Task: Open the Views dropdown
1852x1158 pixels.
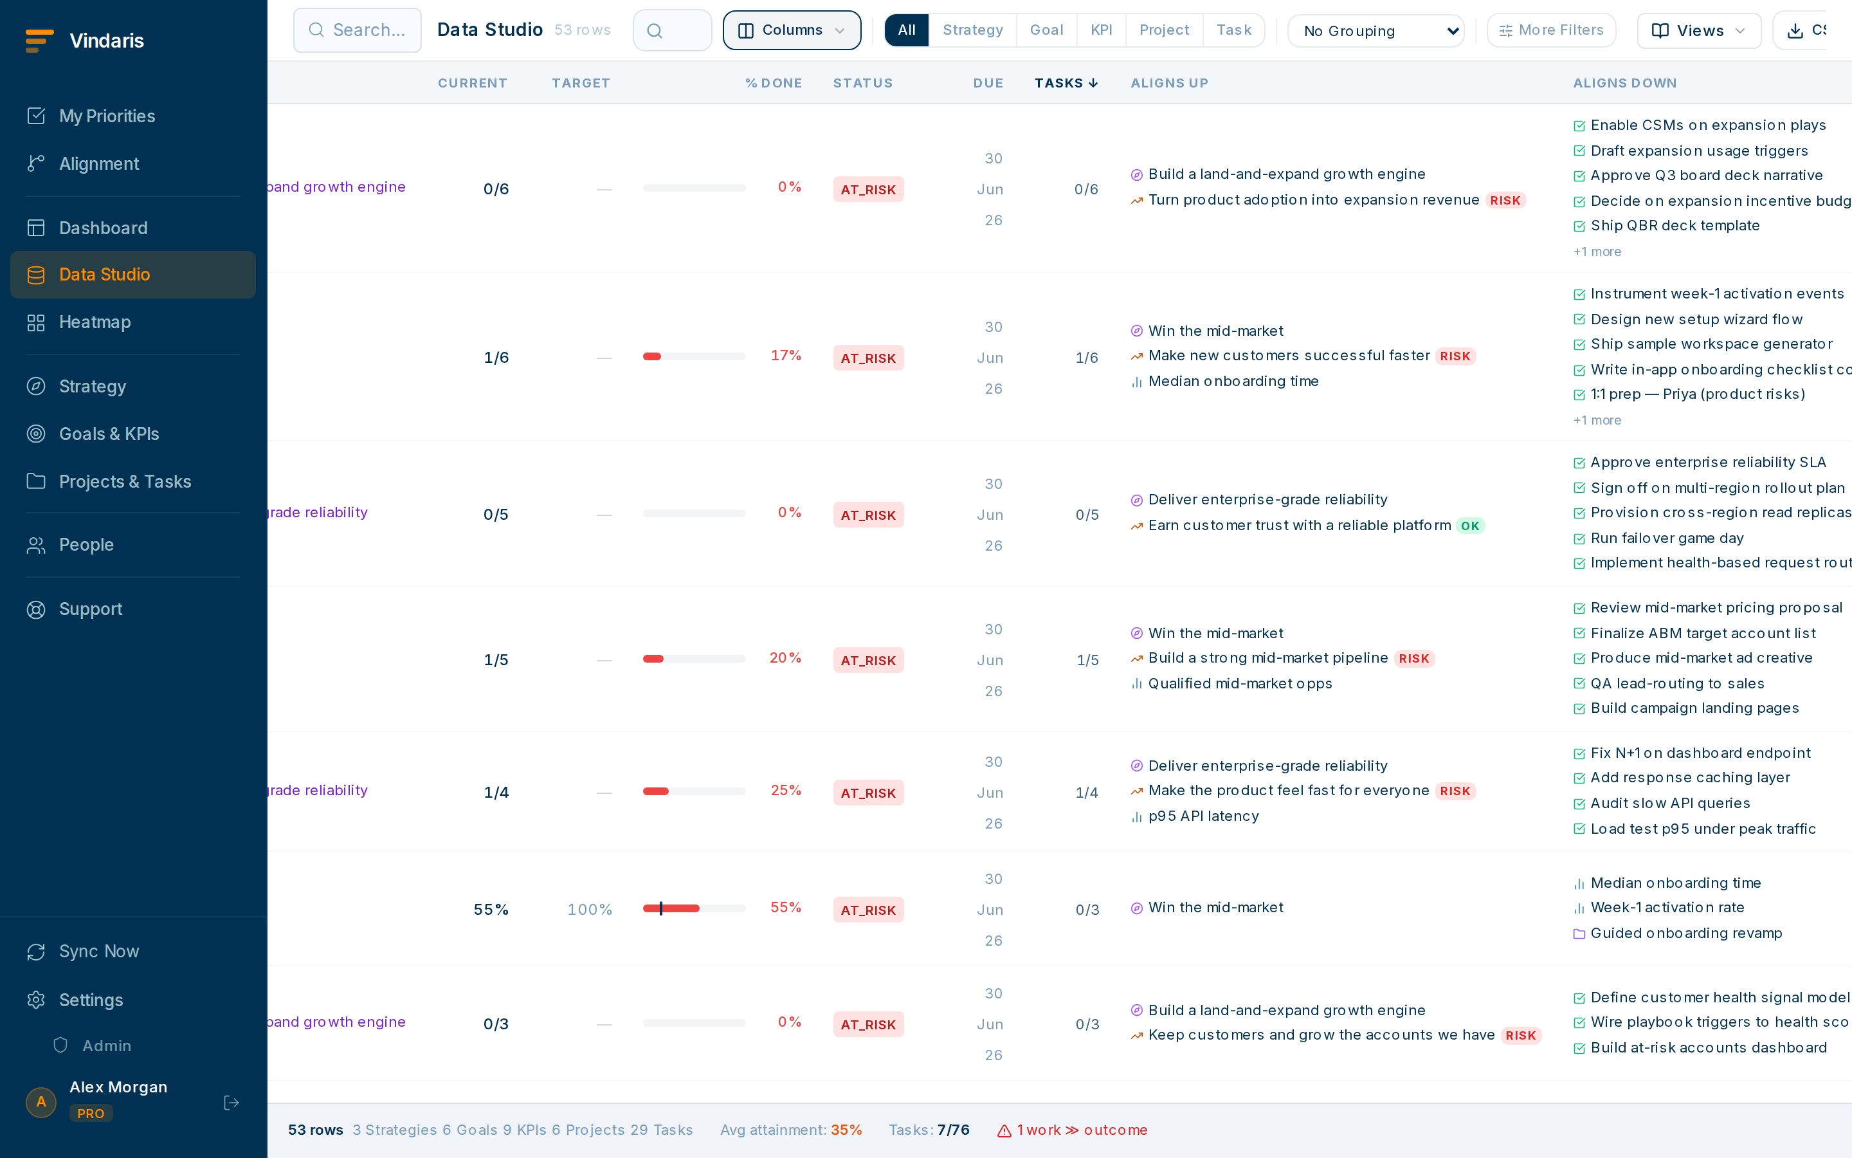Action: click(x=1699, y=31)
